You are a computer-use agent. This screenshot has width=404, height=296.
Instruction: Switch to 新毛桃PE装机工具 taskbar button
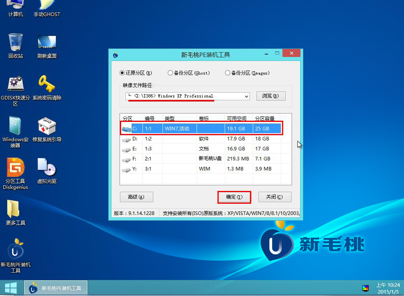click(x=56, y=288)
